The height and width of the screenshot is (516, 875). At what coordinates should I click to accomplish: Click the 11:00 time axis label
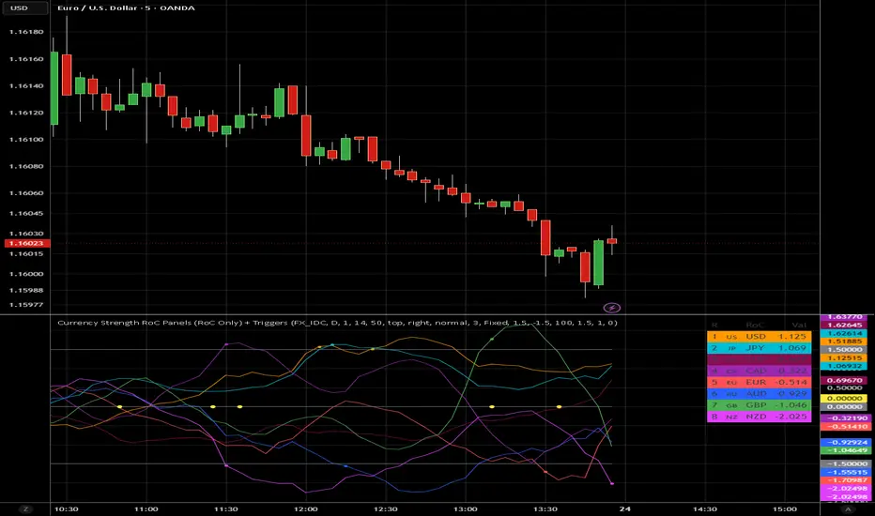tap(146, 508)
